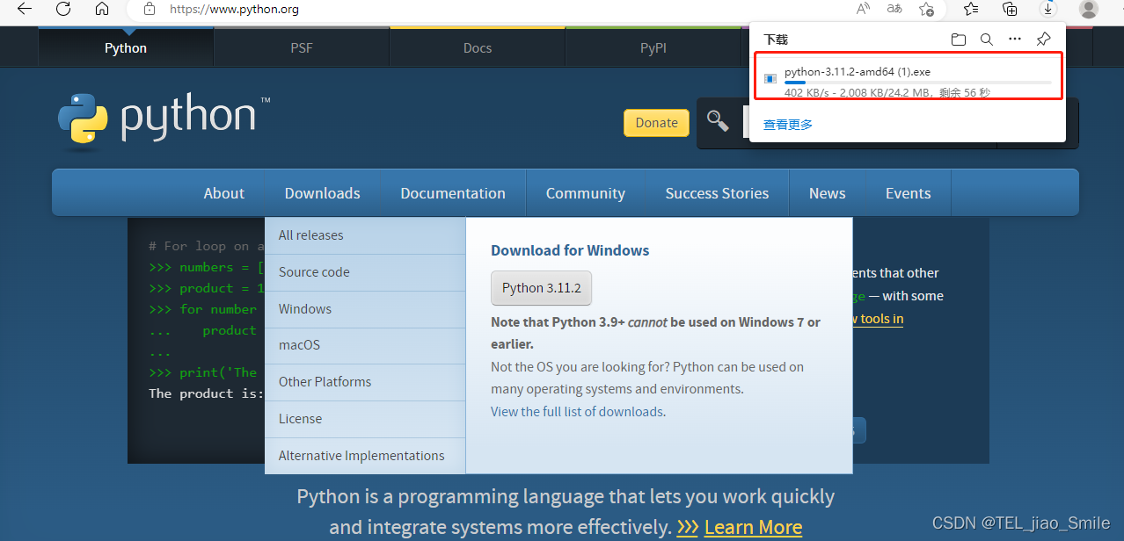Open the downloads folder icon in flyout
Screen dimensions: 1124x541
tap(959, 39)
